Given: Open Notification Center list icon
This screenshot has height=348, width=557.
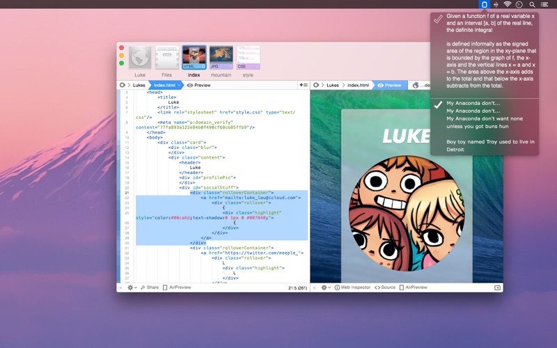Looking at the screenshot, I should [x=544, y=4].
